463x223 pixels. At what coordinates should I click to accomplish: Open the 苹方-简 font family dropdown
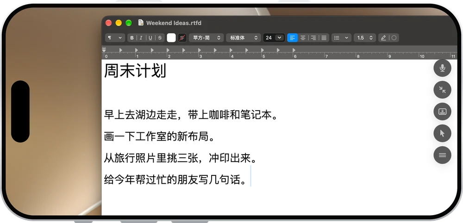click(x=206, y=38)
